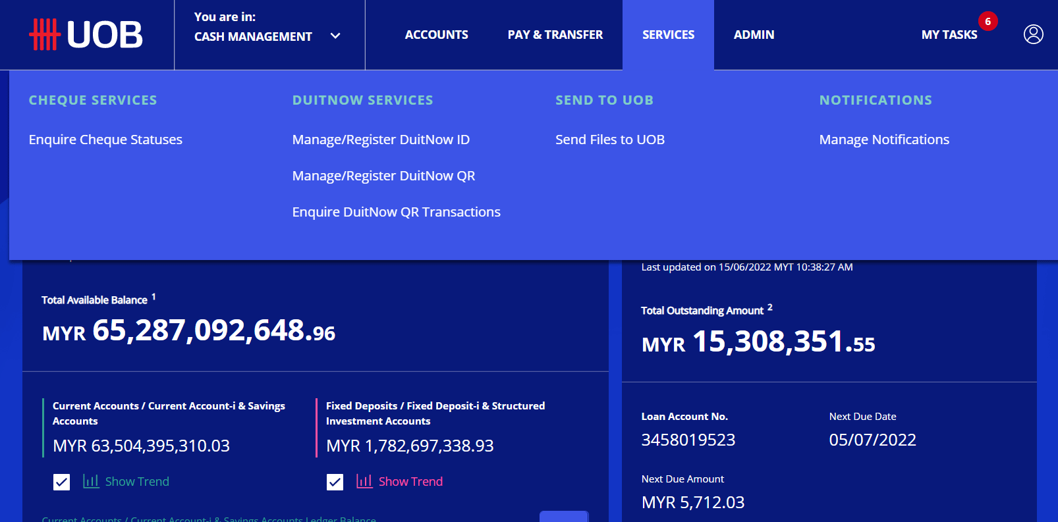Click the pink Show Trend chart icon

point(364,481)
